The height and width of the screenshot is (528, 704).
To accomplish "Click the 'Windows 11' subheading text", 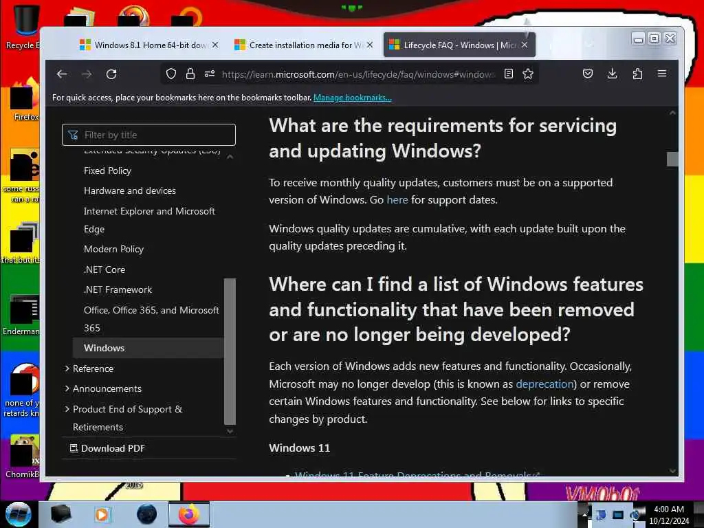I will click(300, 448).
